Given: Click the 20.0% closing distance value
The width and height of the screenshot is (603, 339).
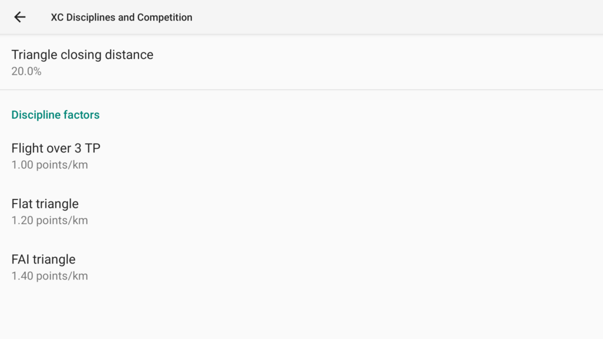Looking at the screenshot, I should click(x=26, y=71).
